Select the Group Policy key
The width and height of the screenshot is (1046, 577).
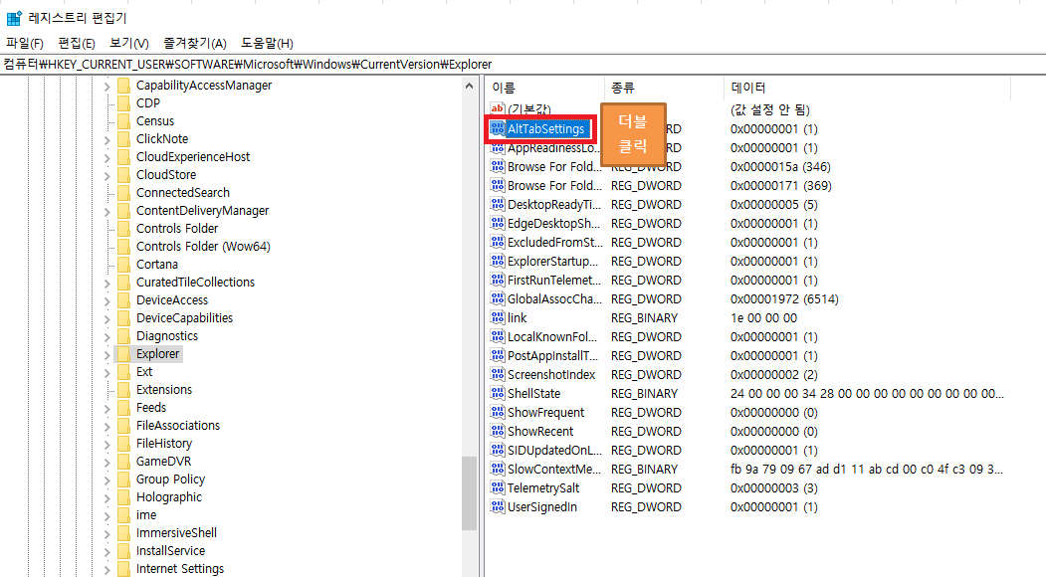[170, 479]
